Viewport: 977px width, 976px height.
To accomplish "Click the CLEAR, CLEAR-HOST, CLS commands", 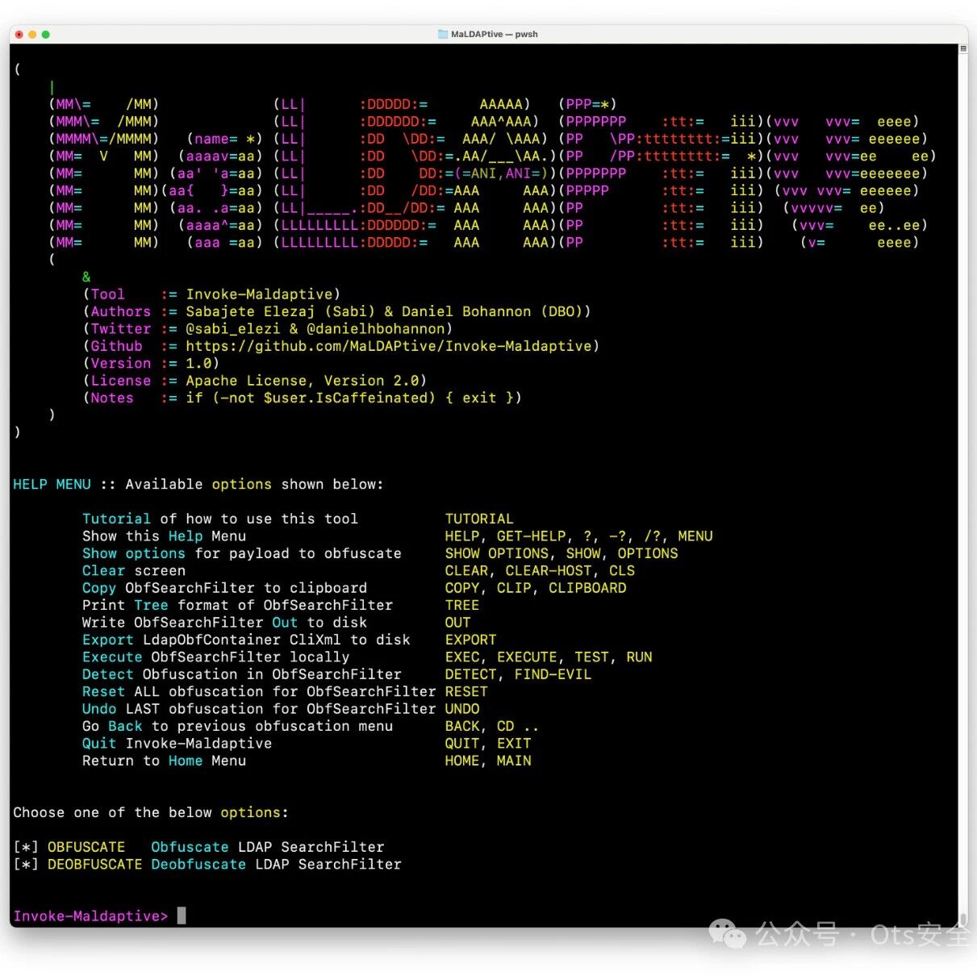I will pos(540,571).
